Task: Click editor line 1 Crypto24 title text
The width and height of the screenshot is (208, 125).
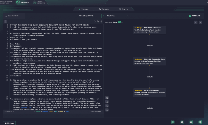Action: (50, 25)
